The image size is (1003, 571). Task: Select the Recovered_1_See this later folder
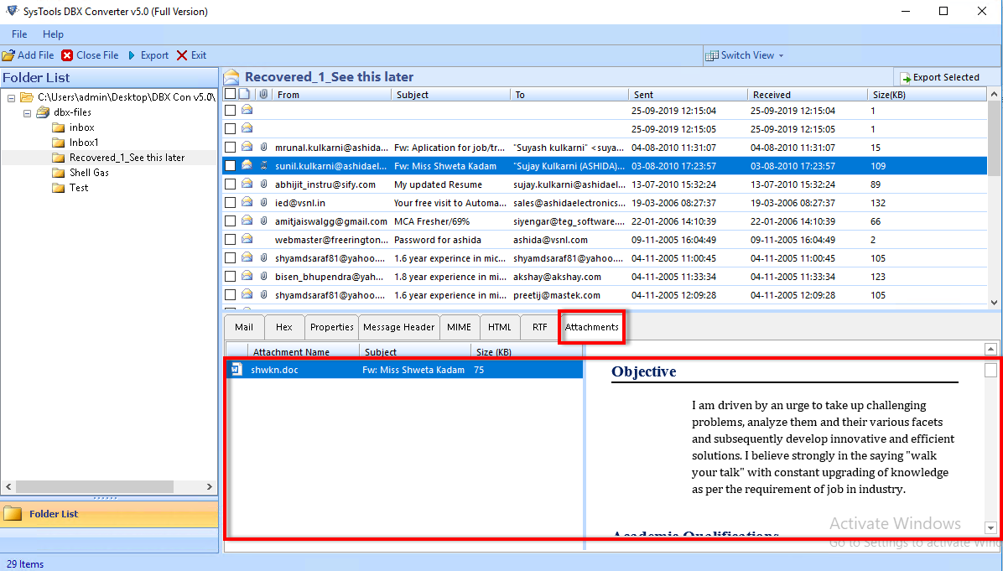[127, 158]
